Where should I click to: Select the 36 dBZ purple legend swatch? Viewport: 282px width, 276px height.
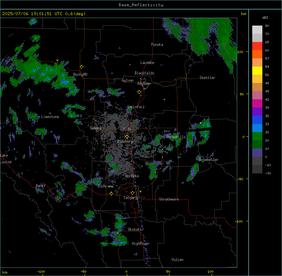pos(257,112)
